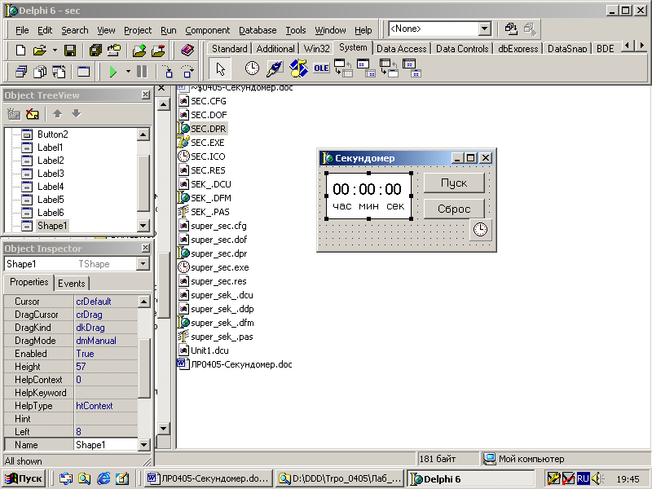Image resolution: width=652 pixels, height=489 pixels.
Task: Select the DdeServerConv palette component
Action: [390, 68]
